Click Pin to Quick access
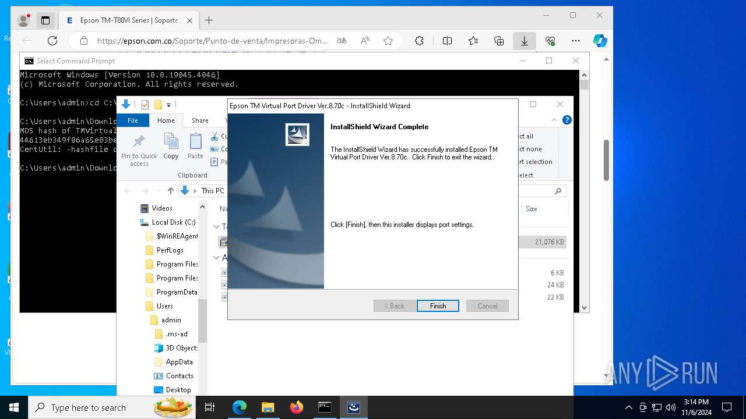Image resolution: width=746 pixels, height=419 pixels. click(139, 150)
